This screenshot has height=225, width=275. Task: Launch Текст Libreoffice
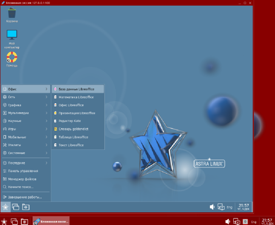78,145
